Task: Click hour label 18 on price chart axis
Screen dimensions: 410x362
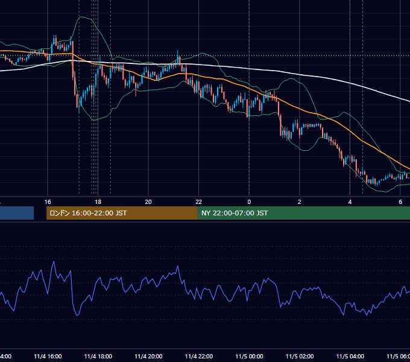Action: click(98, 202)
